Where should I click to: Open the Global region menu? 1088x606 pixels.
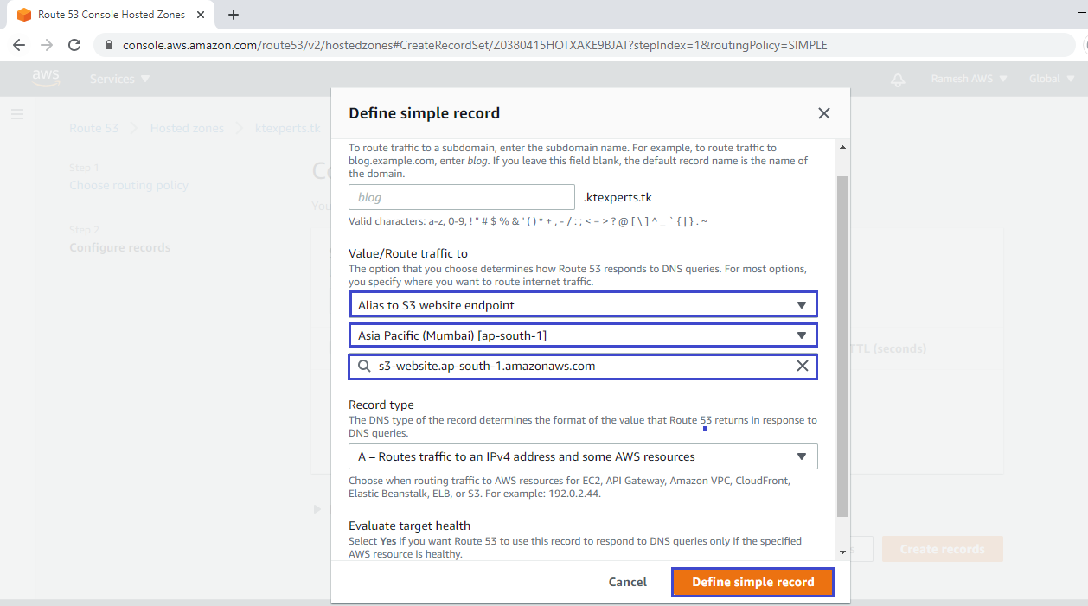(x=1051, y=79)
